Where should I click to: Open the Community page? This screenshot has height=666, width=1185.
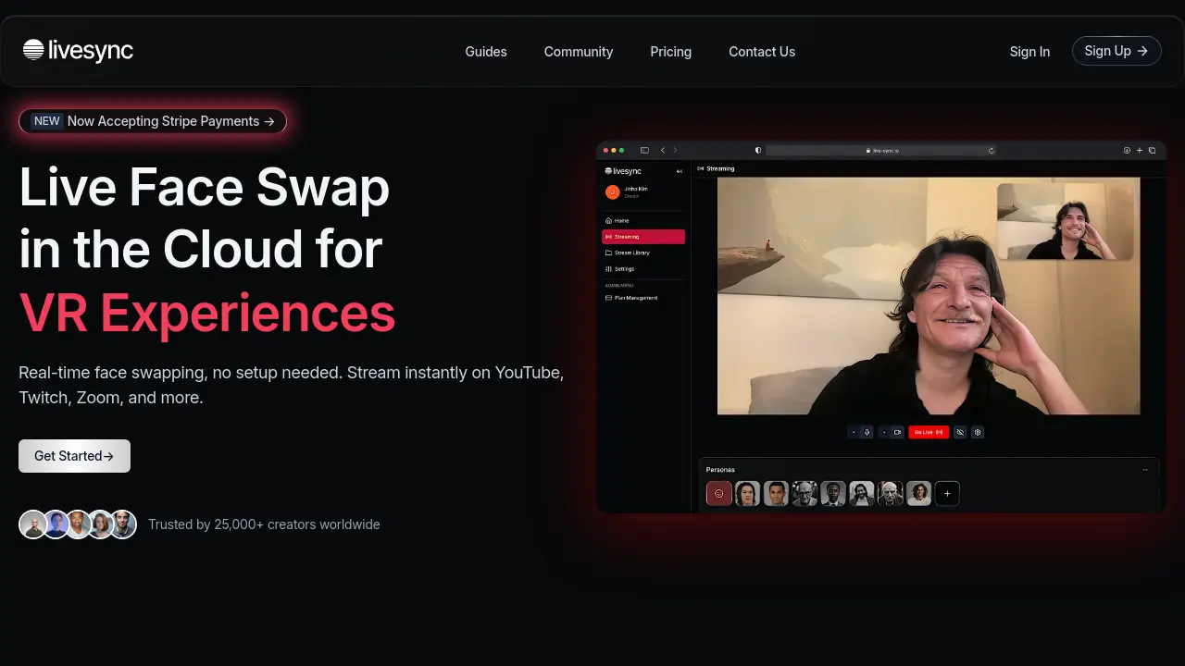tap(579, 52)
